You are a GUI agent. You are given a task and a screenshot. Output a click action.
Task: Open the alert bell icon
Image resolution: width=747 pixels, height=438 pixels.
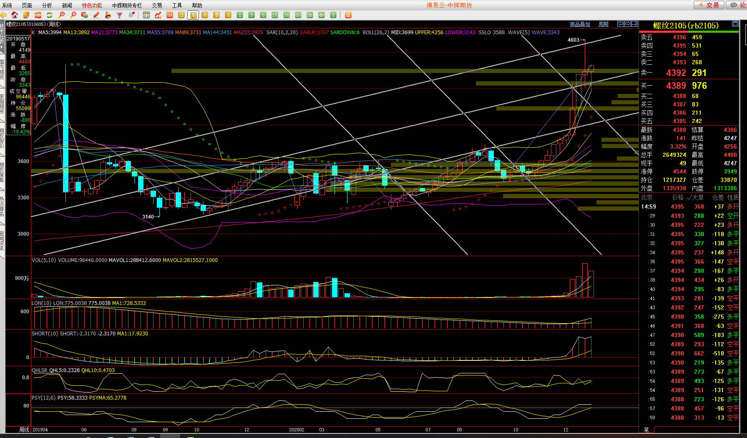coord(108,15)
